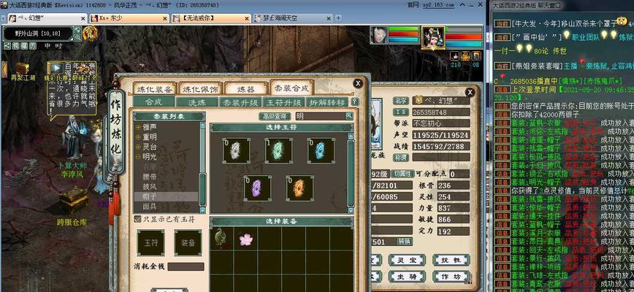Click the golden 宝 emblem beside the minimap
The width and height of the screenshot is (634, 292).
click(90, 34)
